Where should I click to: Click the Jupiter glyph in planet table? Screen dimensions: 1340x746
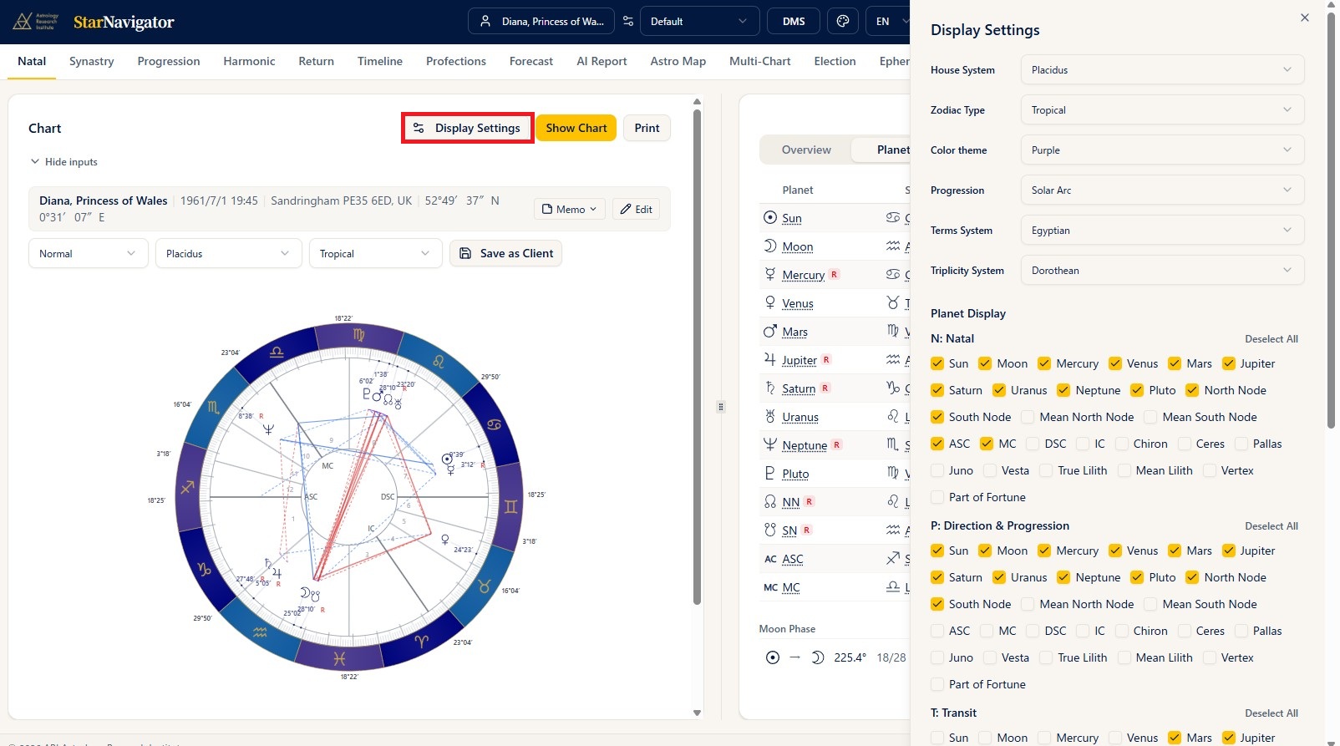(x=770, y=360)
